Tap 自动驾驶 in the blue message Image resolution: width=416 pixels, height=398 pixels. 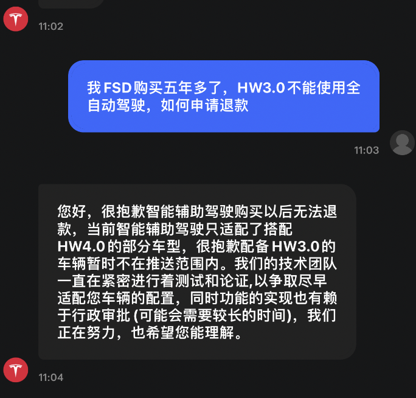click(x=116, y=105)
